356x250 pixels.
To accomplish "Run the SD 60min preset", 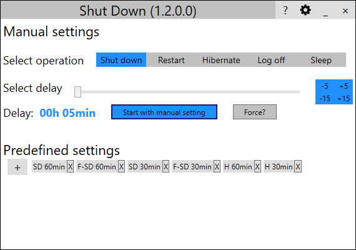I will click(x=49, y=167).
